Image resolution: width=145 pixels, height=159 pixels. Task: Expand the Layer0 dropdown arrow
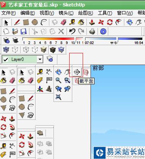point(40,59)
